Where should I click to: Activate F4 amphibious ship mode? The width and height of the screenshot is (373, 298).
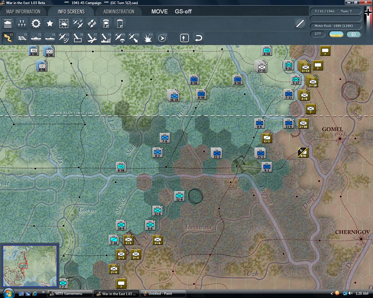tap(50, 38)
